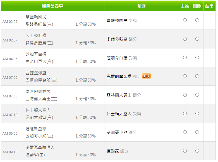
Task: Select 刪除 radio for 華盛頓國民 受讓 row
Action: pyautogui.click(x=197, y=20)
